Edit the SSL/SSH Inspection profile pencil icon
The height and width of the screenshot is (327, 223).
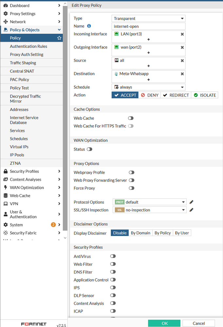coord(192,210)
